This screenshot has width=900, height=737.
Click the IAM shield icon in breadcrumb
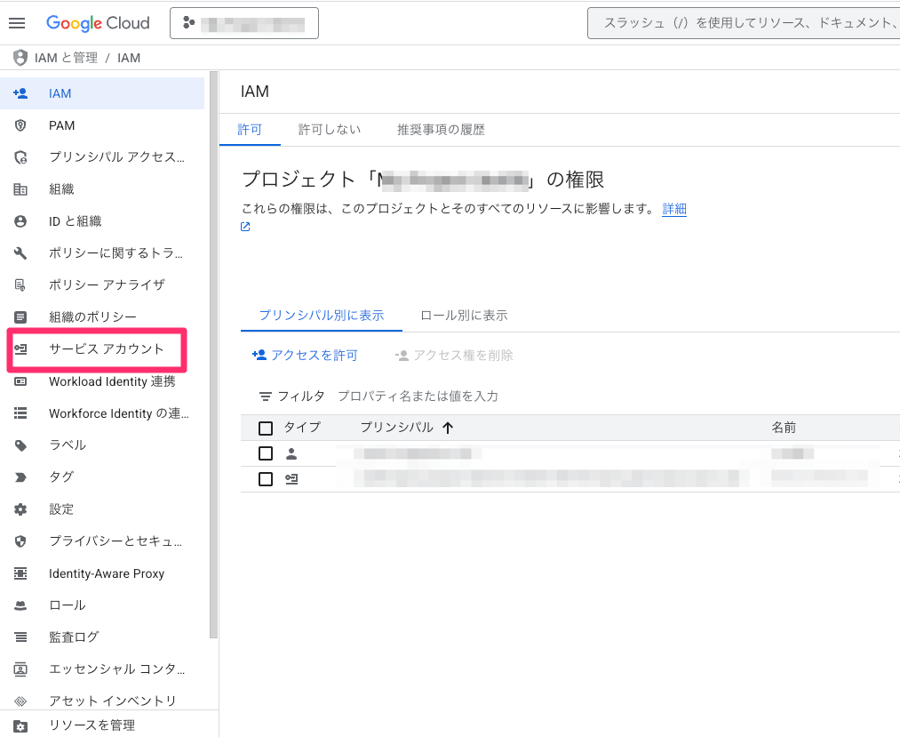[20, 58]
